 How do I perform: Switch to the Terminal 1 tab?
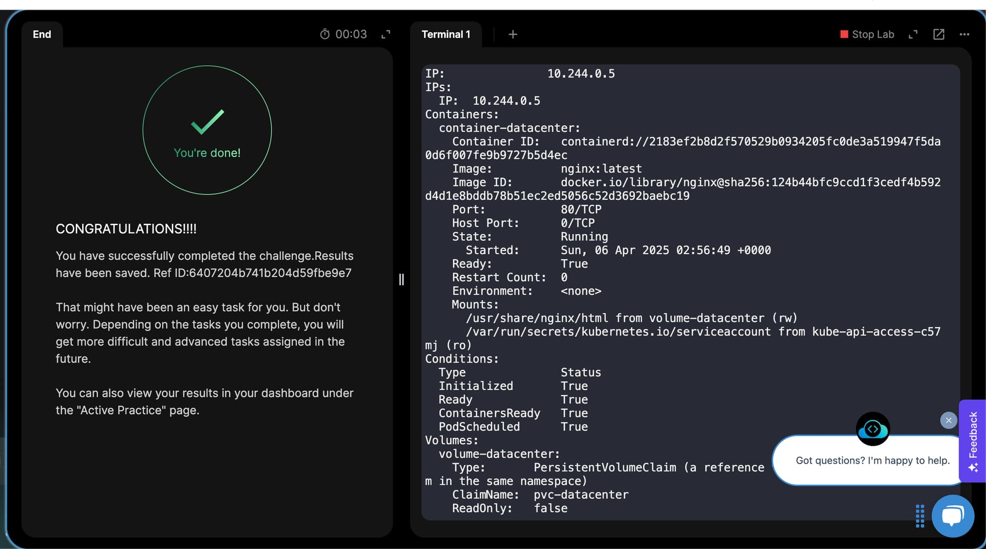click(445, 34)
